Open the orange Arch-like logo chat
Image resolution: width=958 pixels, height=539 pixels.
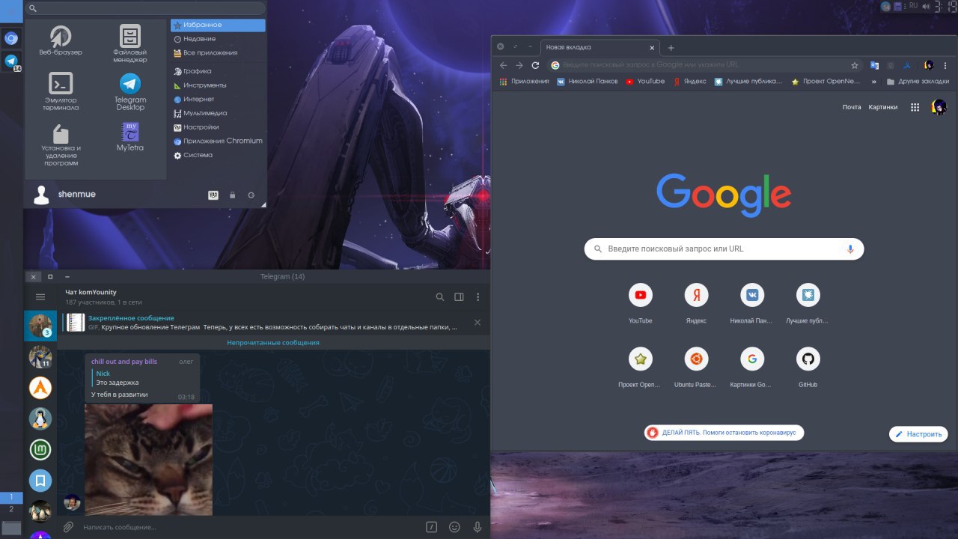[40, 387]
